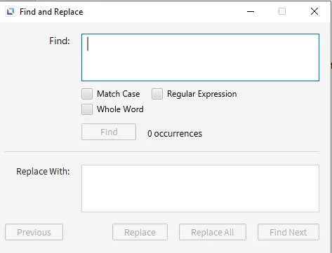This screenshot has width=332, height=253.
Task: Click the Find Next button
Action: [x=288, y=232]
